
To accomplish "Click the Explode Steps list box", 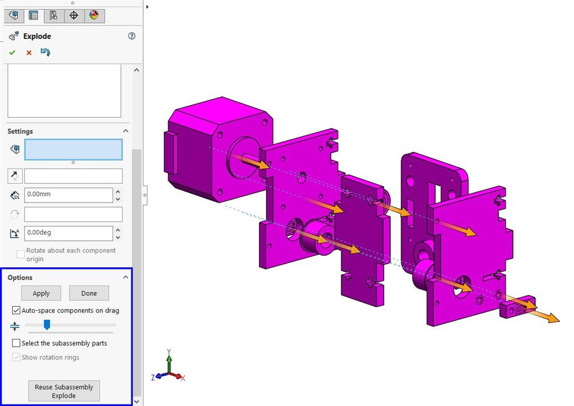I will 64,91.
